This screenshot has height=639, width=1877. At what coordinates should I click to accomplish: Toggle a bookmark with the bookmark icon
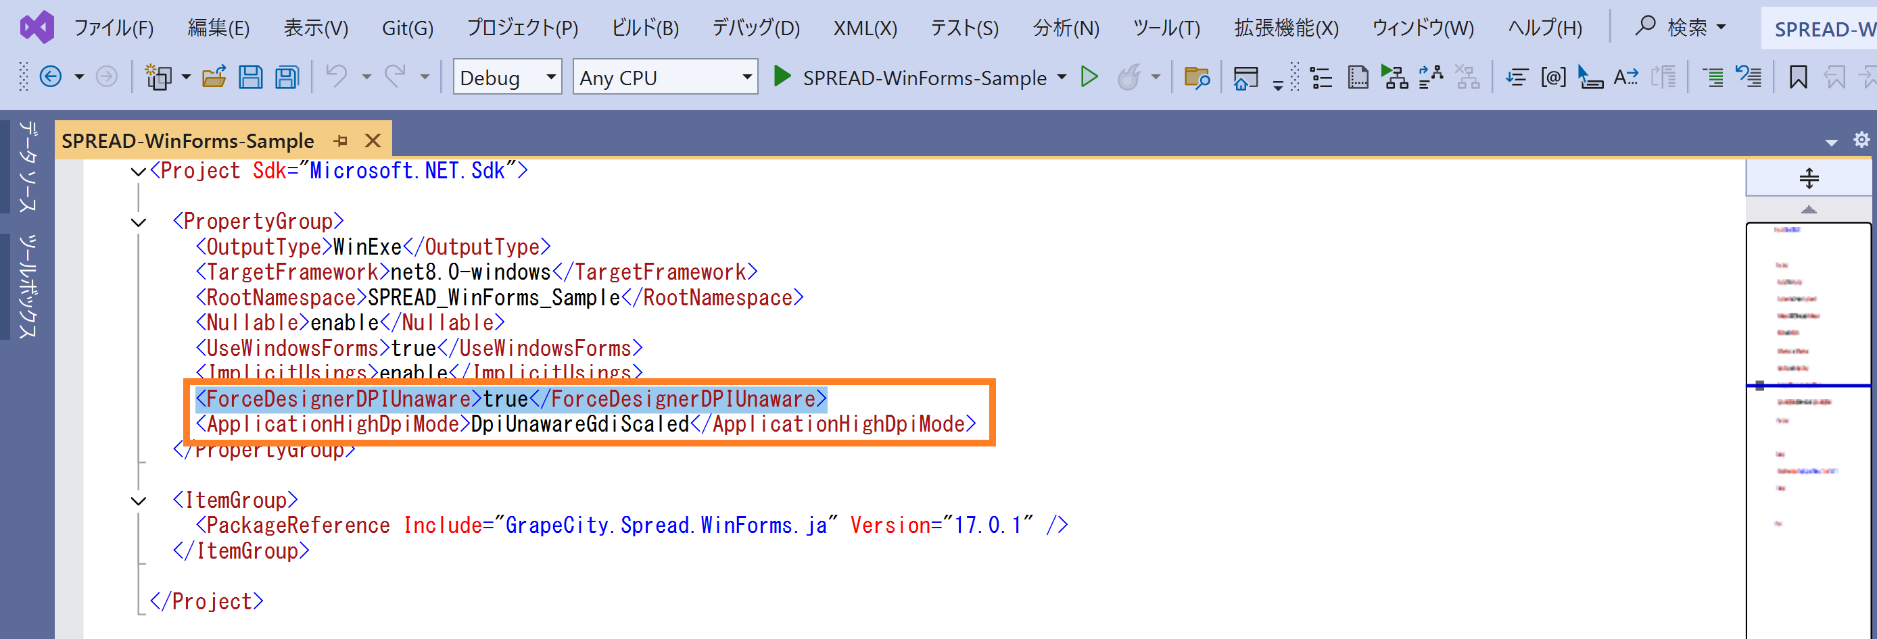point(1799,77)
